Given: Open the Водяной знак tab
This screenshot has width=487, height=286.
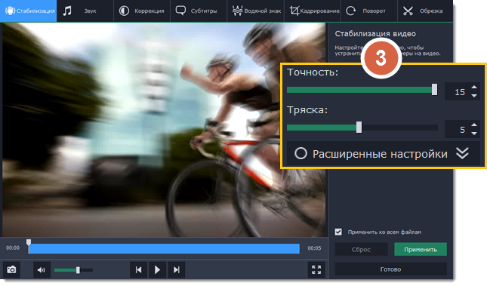Looking at the screenshot, I should pos(256,11).
